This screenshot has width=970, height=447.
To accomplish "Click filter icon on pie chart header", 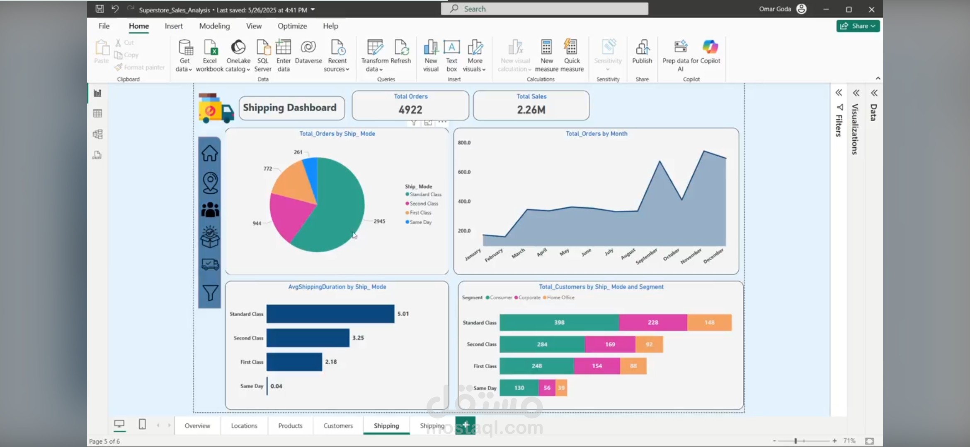I will pyautogui.click(x=414, y=123).
